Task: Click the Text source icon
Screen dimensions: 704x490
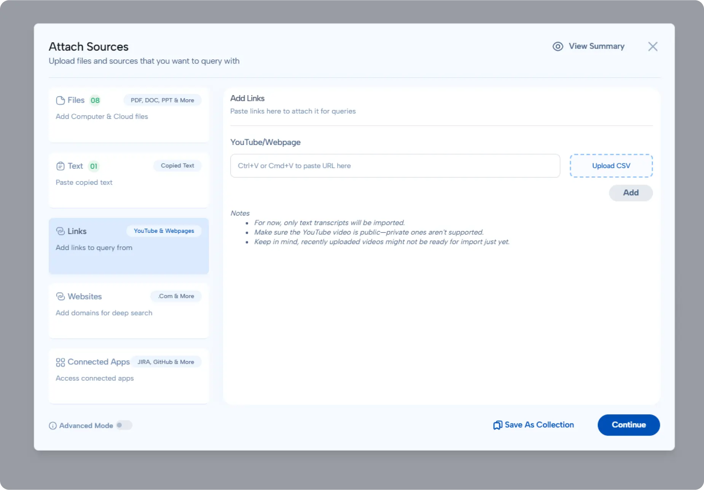Action: click(61, 166)
